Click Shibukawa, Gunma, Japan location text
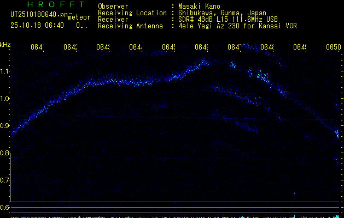344x218 pixels. (222, 13)
